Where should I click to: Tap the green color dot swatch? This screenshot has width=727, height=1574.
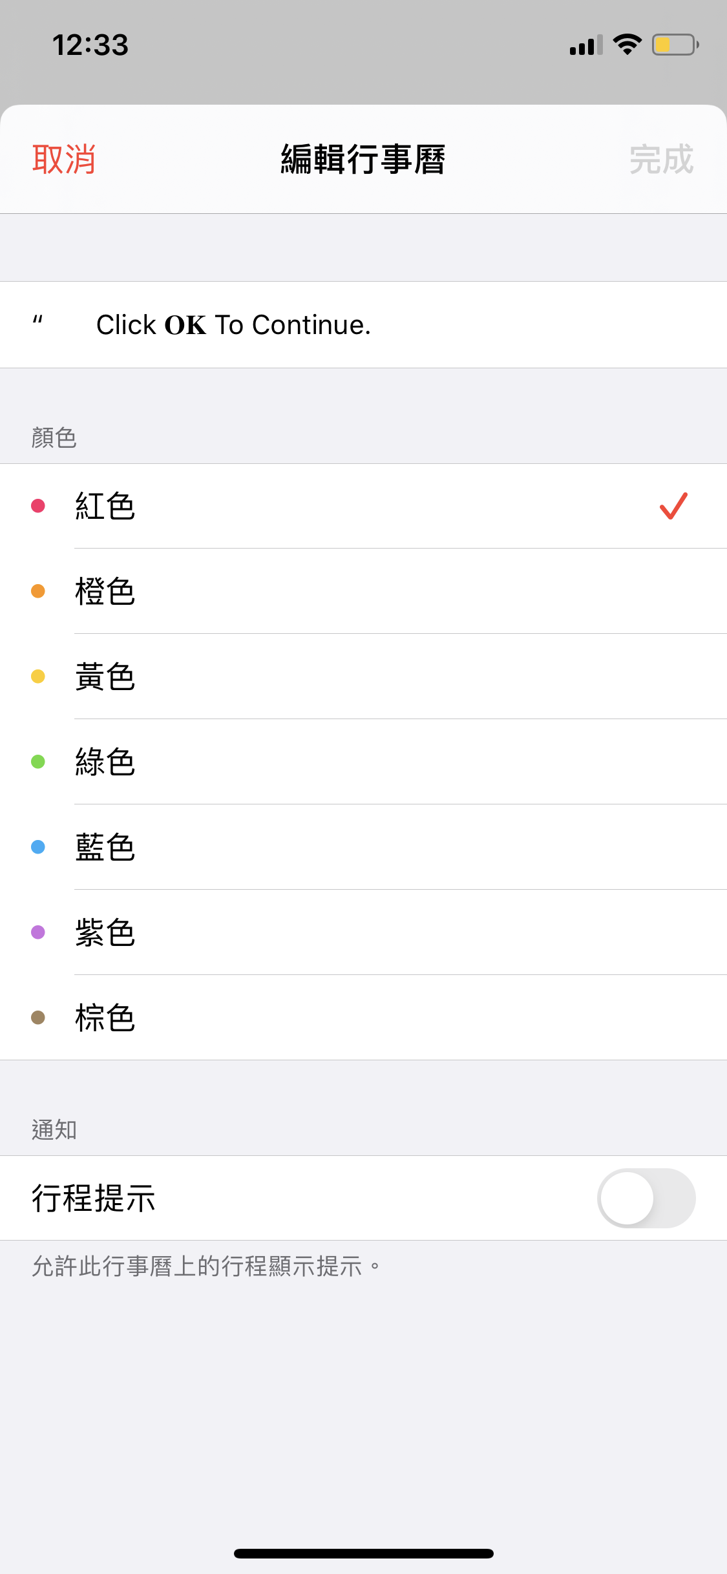38,762
